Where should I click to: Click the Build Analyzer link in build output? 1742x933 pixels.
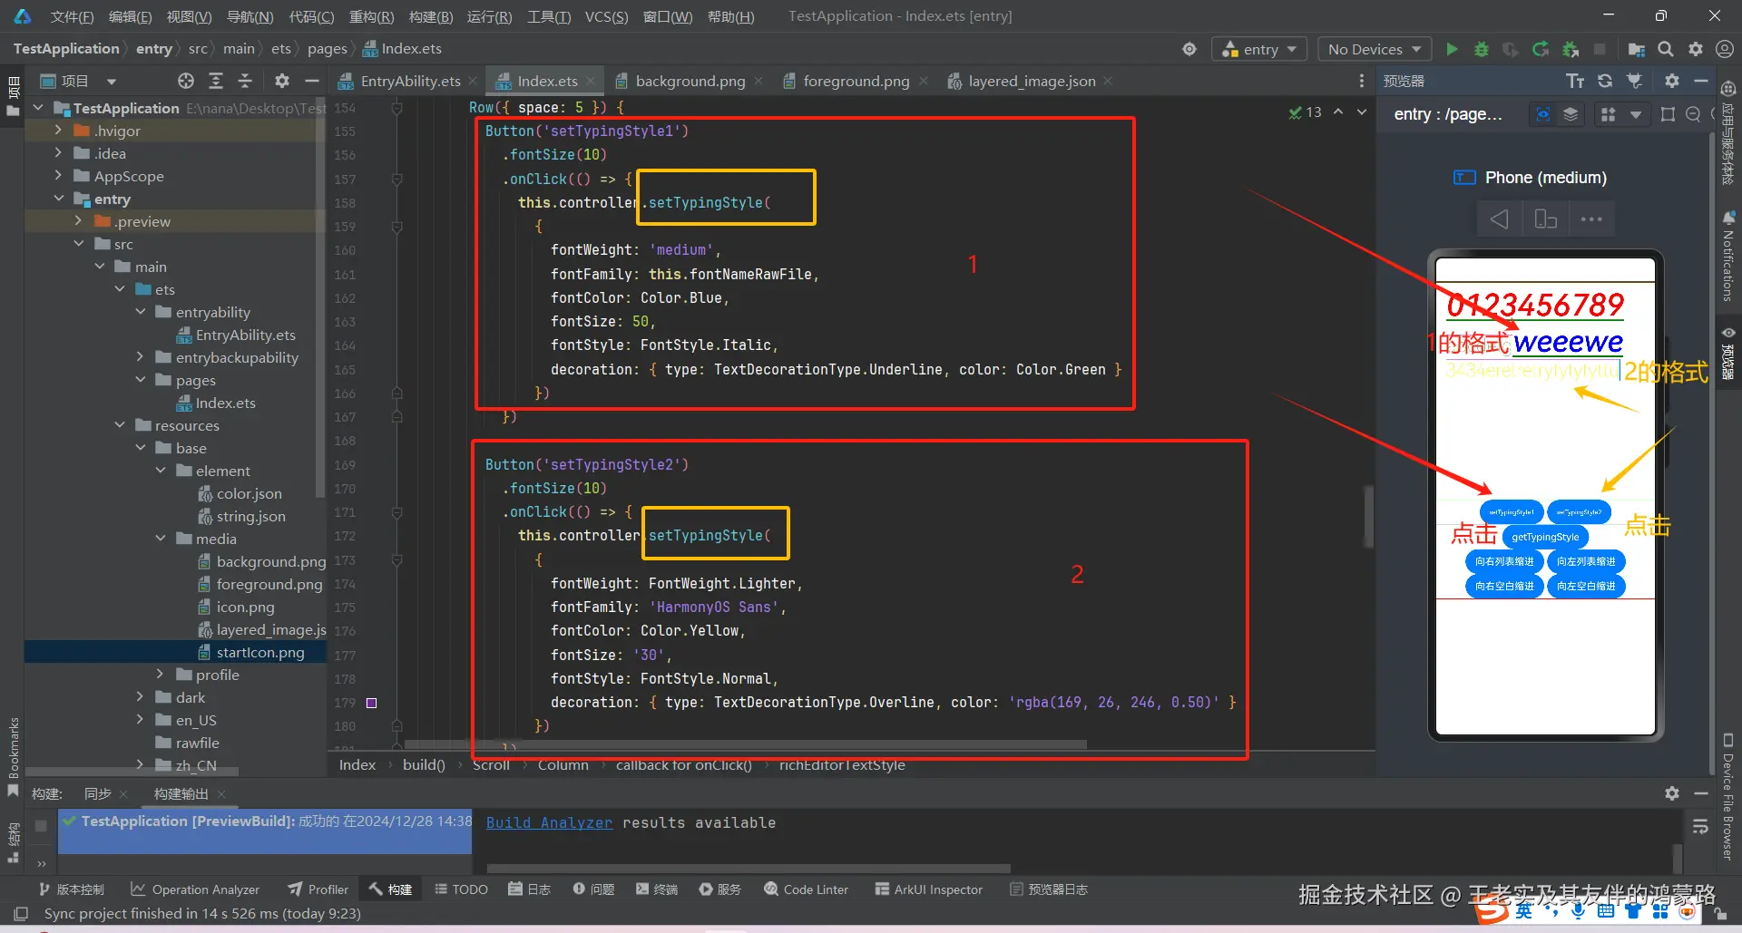(x=548, y=822)
